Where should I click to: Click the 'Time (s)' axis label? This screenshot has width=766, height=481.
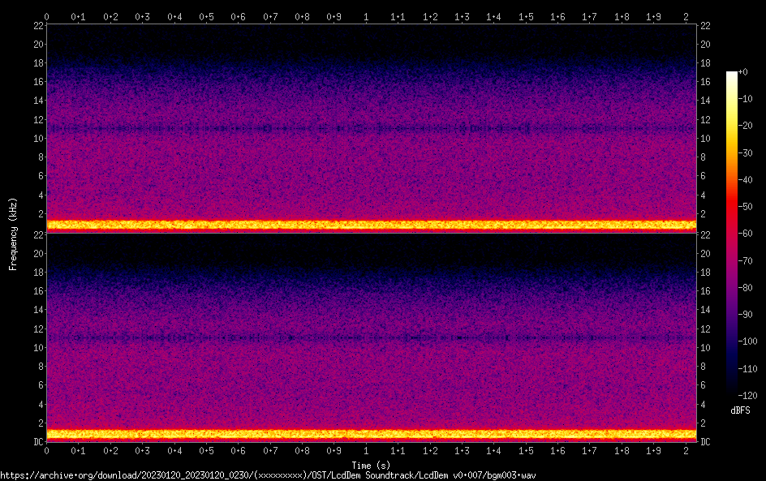tap(371, 465)
